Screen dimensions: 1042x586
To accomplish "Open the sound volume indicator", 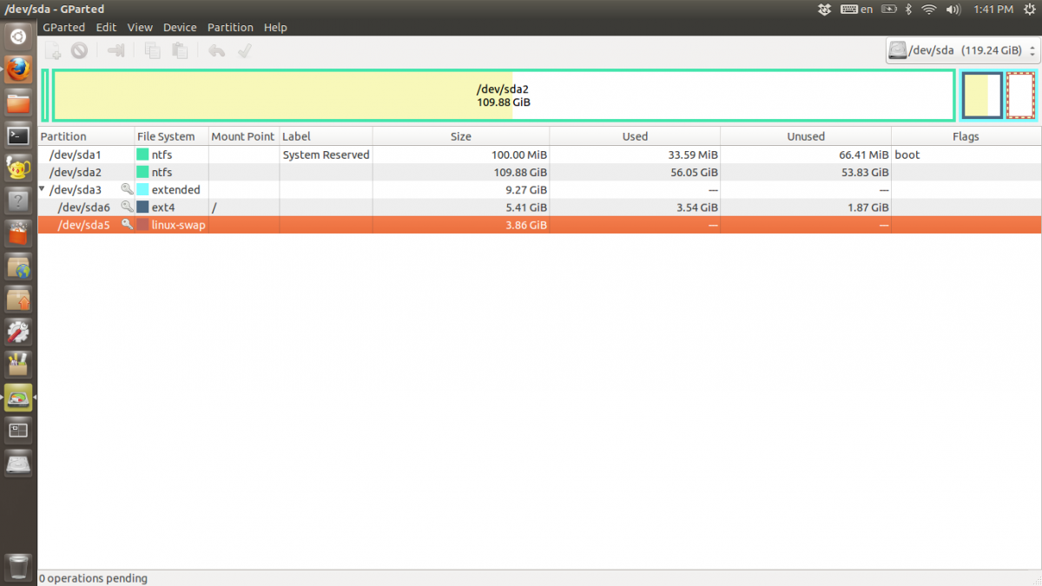I will (953, 10).
